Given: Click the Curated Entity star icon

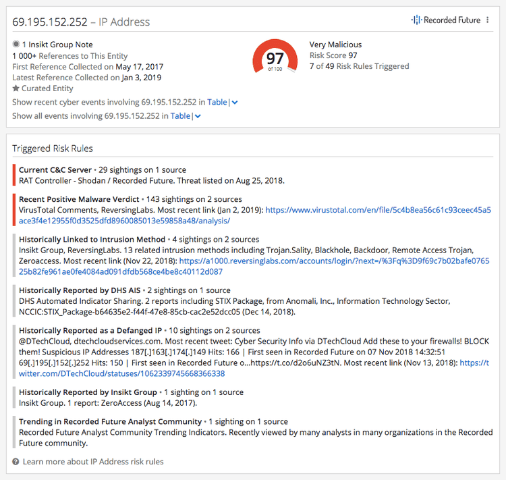Looking at the screenshot, I should (16, 88).
